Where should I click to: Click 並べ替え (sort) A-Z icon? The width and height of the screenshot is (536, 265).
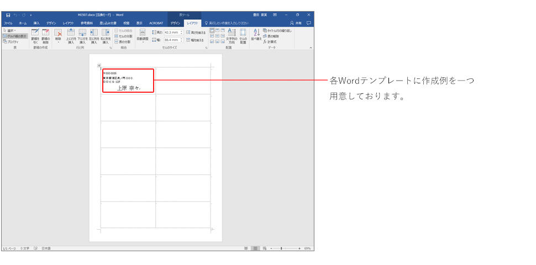[256, 35]
